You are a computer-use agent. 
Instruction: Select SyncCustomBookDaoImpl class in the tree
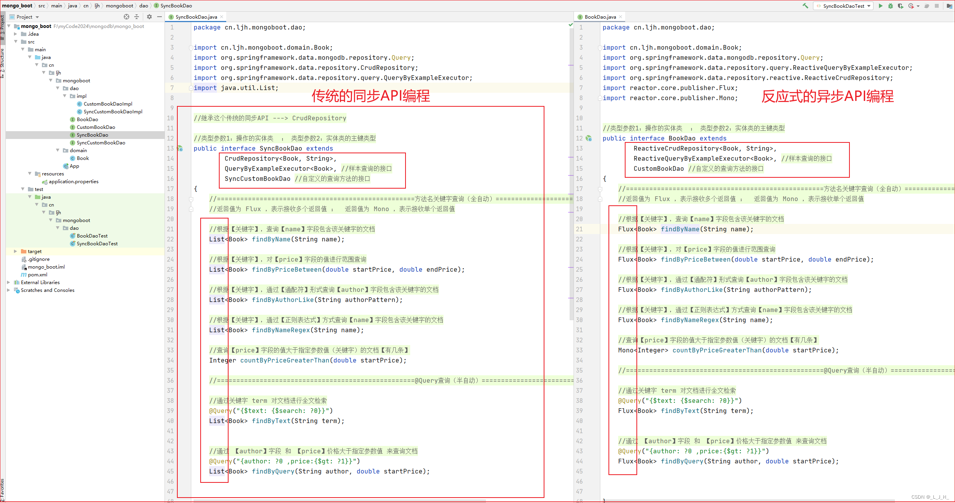coord(110,111)
